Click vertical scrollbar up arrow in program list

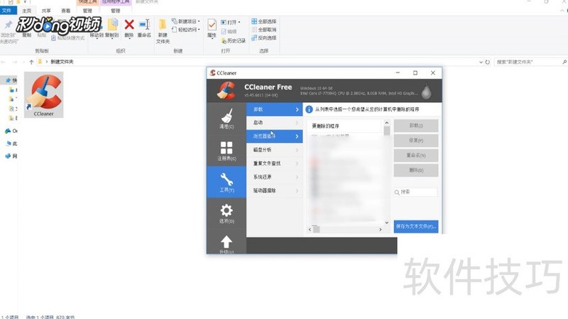coord(386,123)
